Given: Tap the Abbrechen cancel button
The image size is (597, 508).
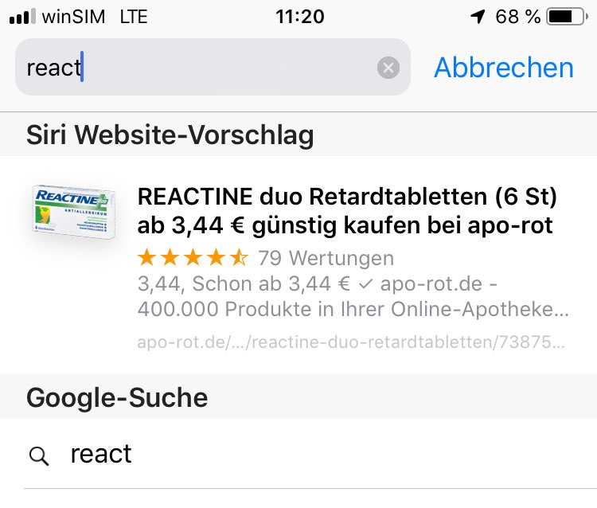Looking at the screenshot, I should (x=503, y=68).
